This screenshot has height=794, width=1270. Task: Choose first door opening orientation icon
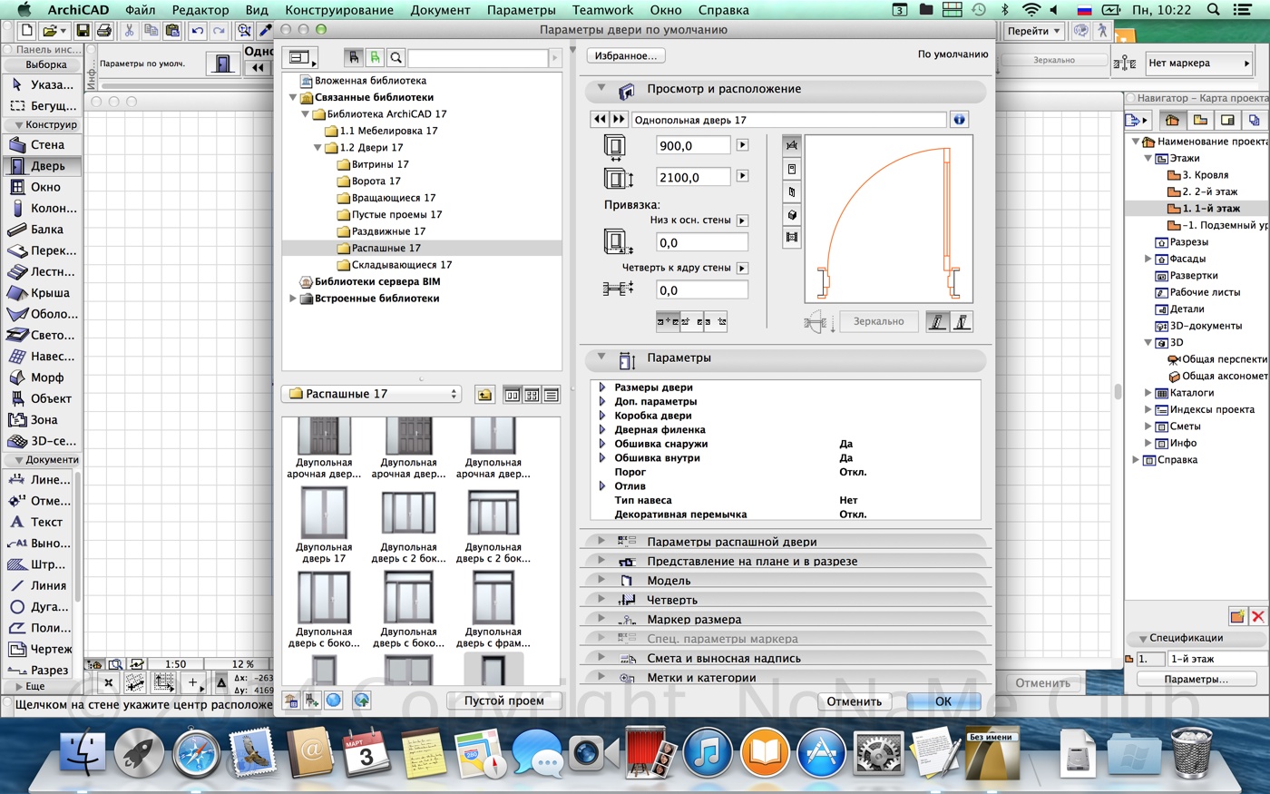pos(938,321)
